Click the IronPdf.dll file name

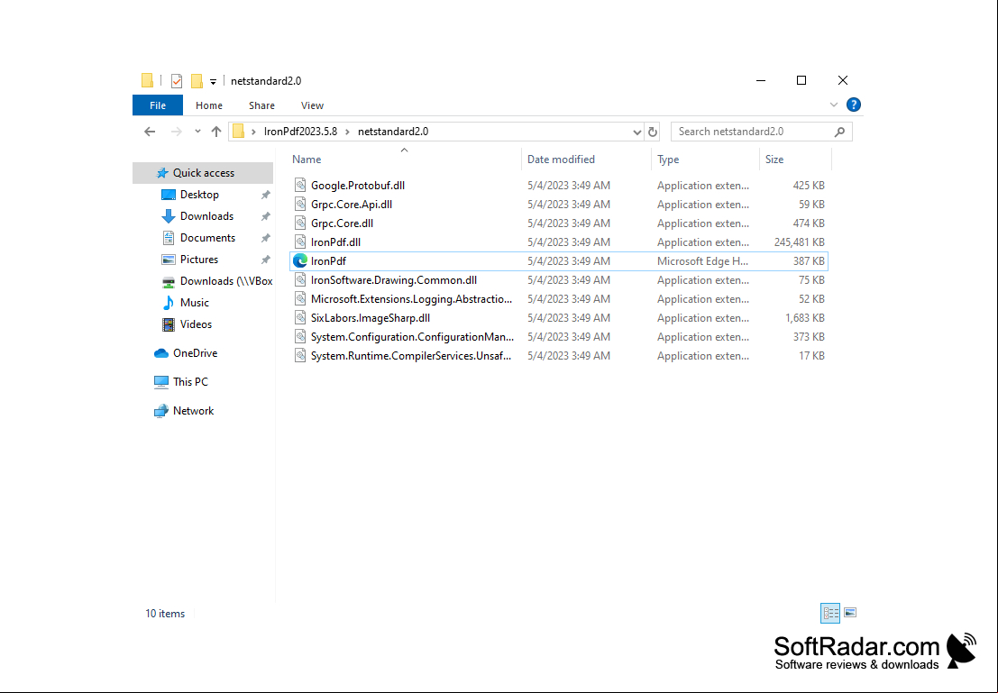pos(335,242)
